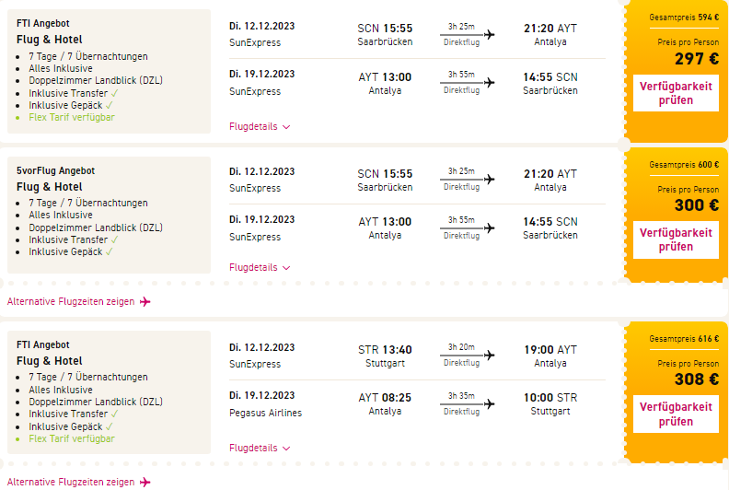The height and width of the screenshot is (490, 729).
Task: Click pink plane icon beside first Alternative Flugzeiten zeigen
Action: 145,301
